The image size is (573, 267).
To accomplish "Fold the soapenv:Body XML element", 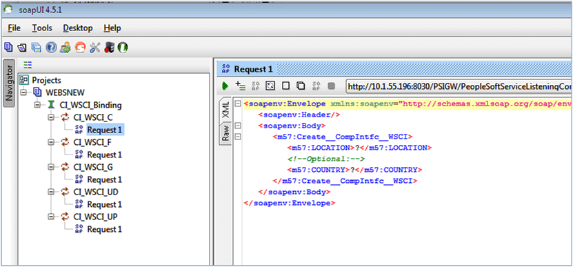I will click(x=237, y=126).
